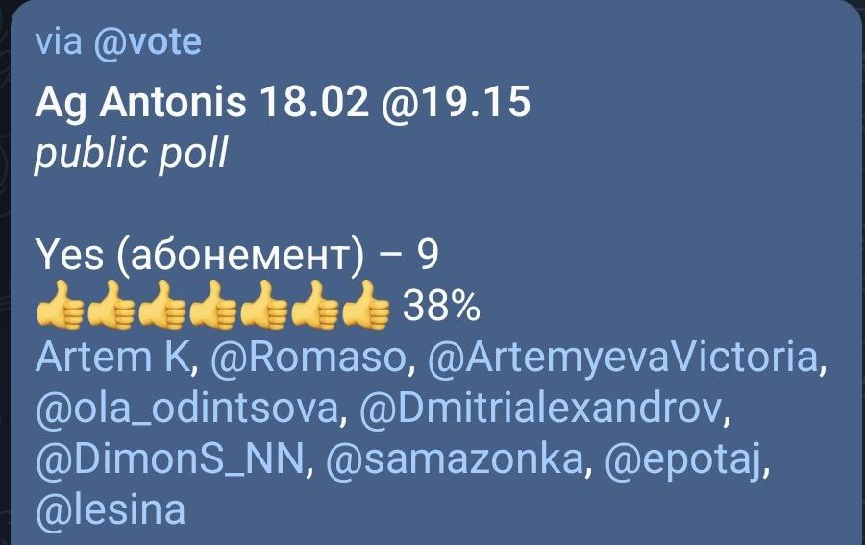Open voter Artem K's profile
The height and width of the screenshot is (545, 865).
coord(115,359)
